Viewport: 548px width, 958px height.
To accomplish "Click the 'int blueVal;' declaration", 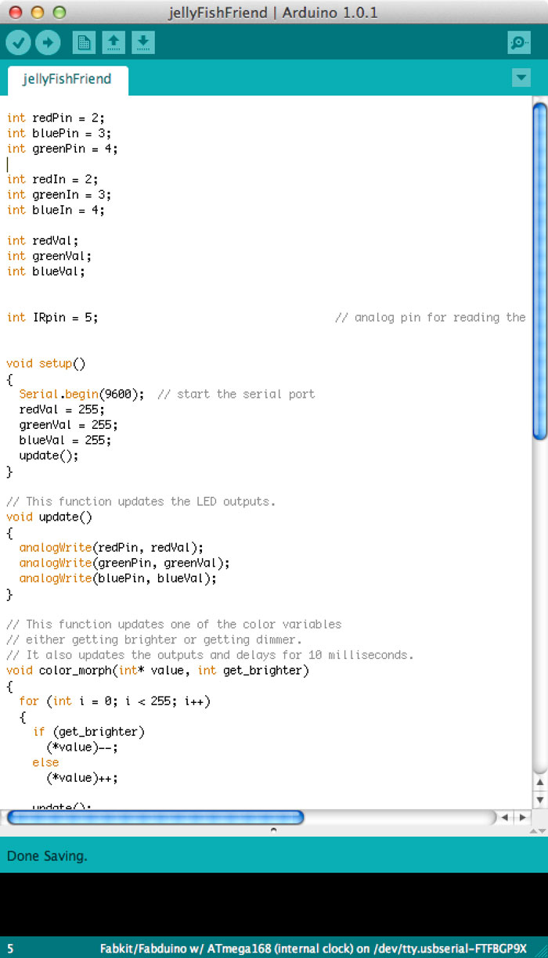I will (x=46, y=272).
